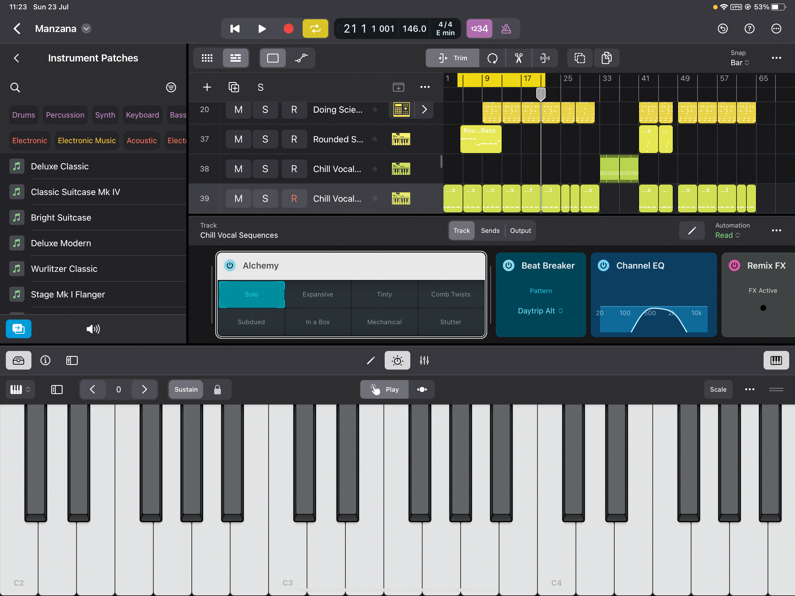The image size is (795, 596).
Task: Select the Scissors split tool
Action: point(519,58)
